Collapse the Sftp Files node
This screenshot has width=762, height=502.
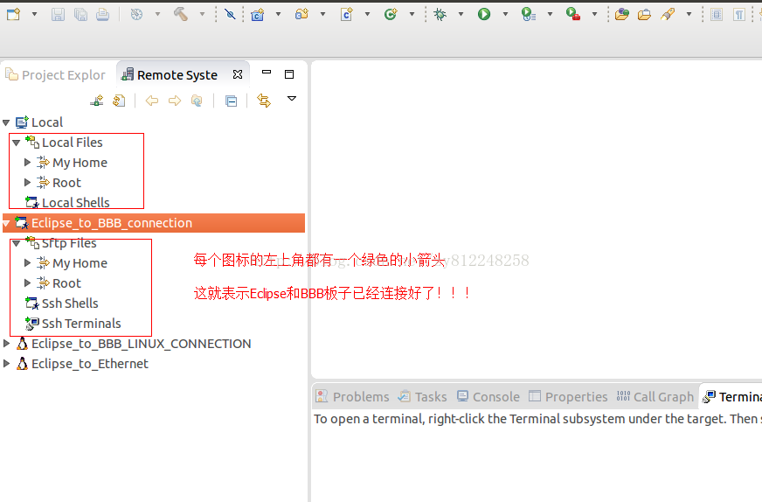pyautogui.click(x=17, y=243)
